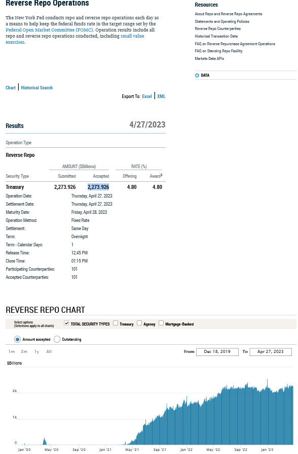Viewport: 298px width, 454px height.
Task: Uncheck TOTAL SECURITY TYPES checkbox
Action: 66,323
